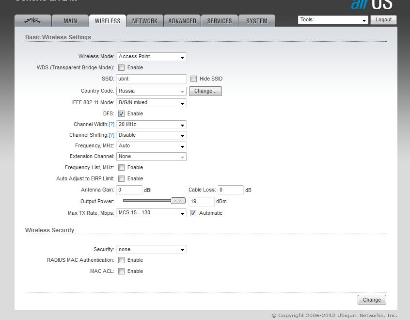Open the Ubiquiti logo tab
The height and width of the screenshot is (320, 410).
(33, 21)
